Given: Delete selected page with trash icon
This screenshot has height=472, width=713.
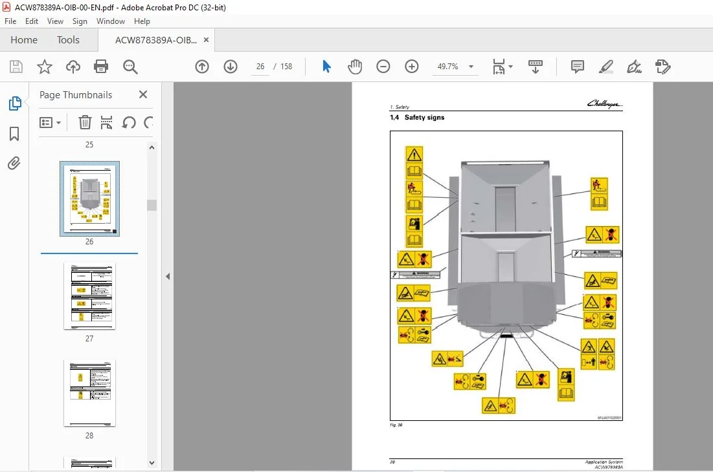Looking at the screenshot, I should click(85, 123).
